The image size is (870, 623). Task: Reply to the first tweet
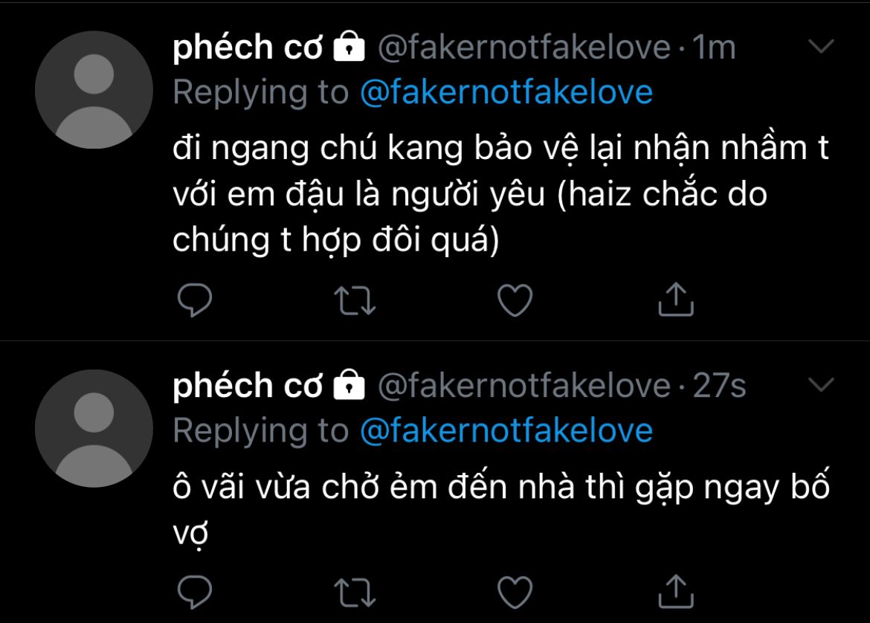coord(195,300)
